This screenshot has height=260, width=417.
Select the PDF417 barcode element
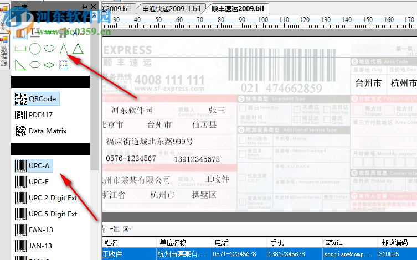[x=34, y=115]
